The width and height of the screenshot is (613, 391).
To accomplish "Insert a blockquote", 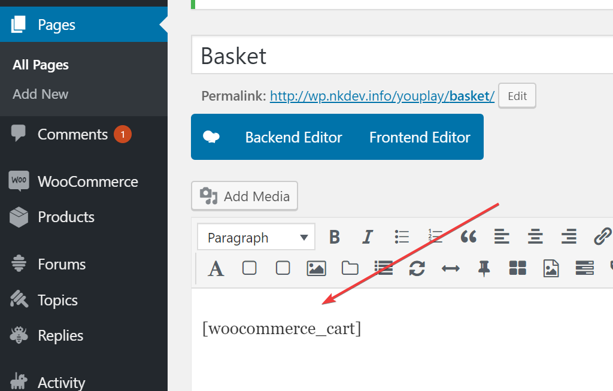I will coord(468,237).
